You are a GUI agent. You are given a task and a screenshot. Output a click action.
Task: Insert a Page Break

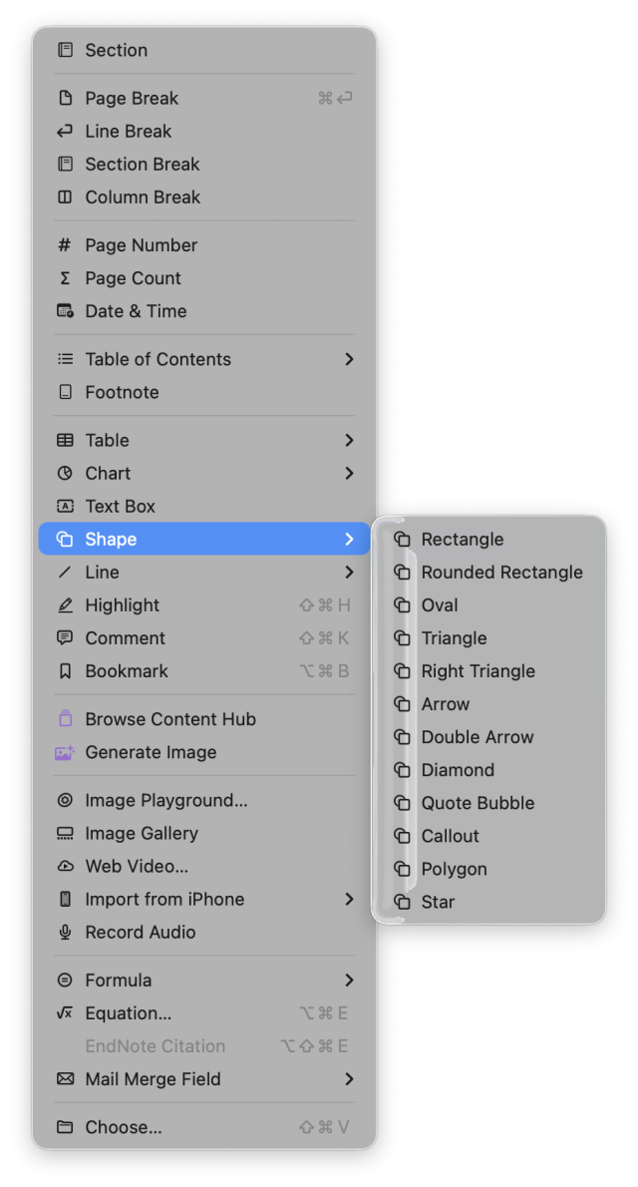point(131,98)
